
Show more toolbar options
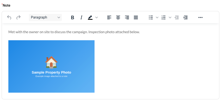200,17
